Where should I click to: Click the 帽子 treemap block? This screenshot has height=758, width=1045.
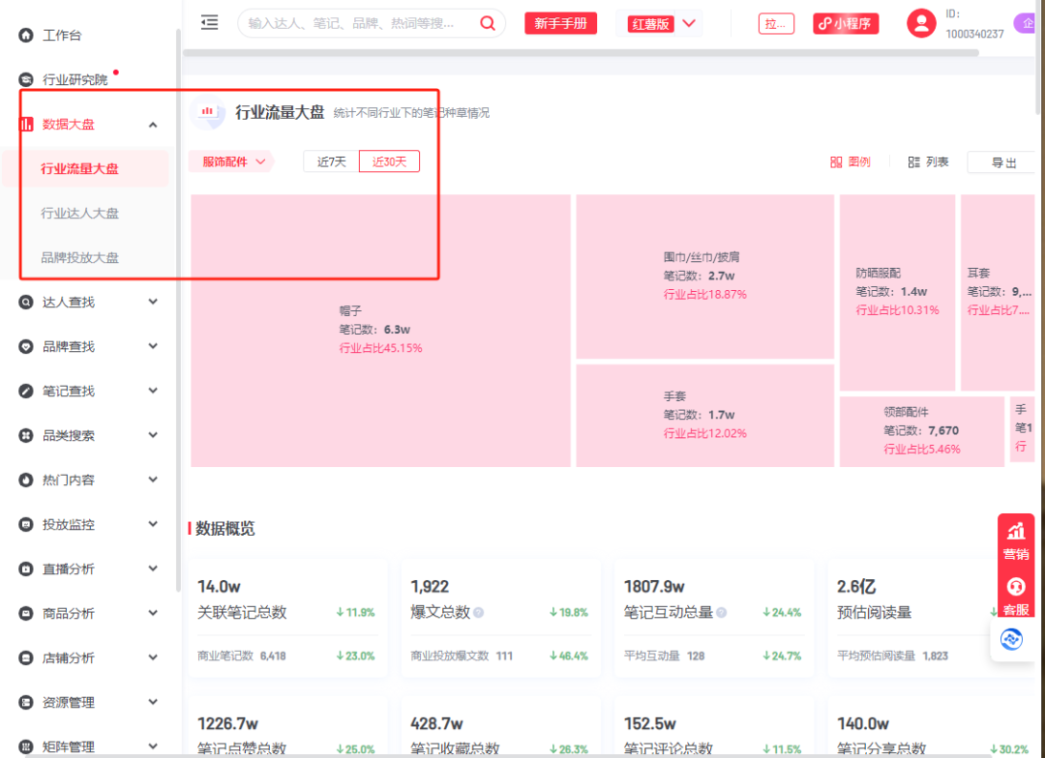380,331
